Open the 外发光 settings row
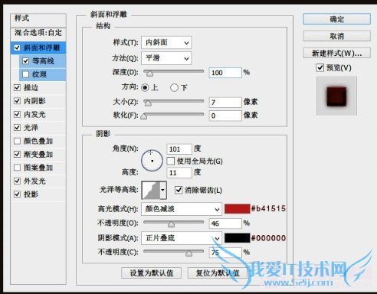 [38, 181]
